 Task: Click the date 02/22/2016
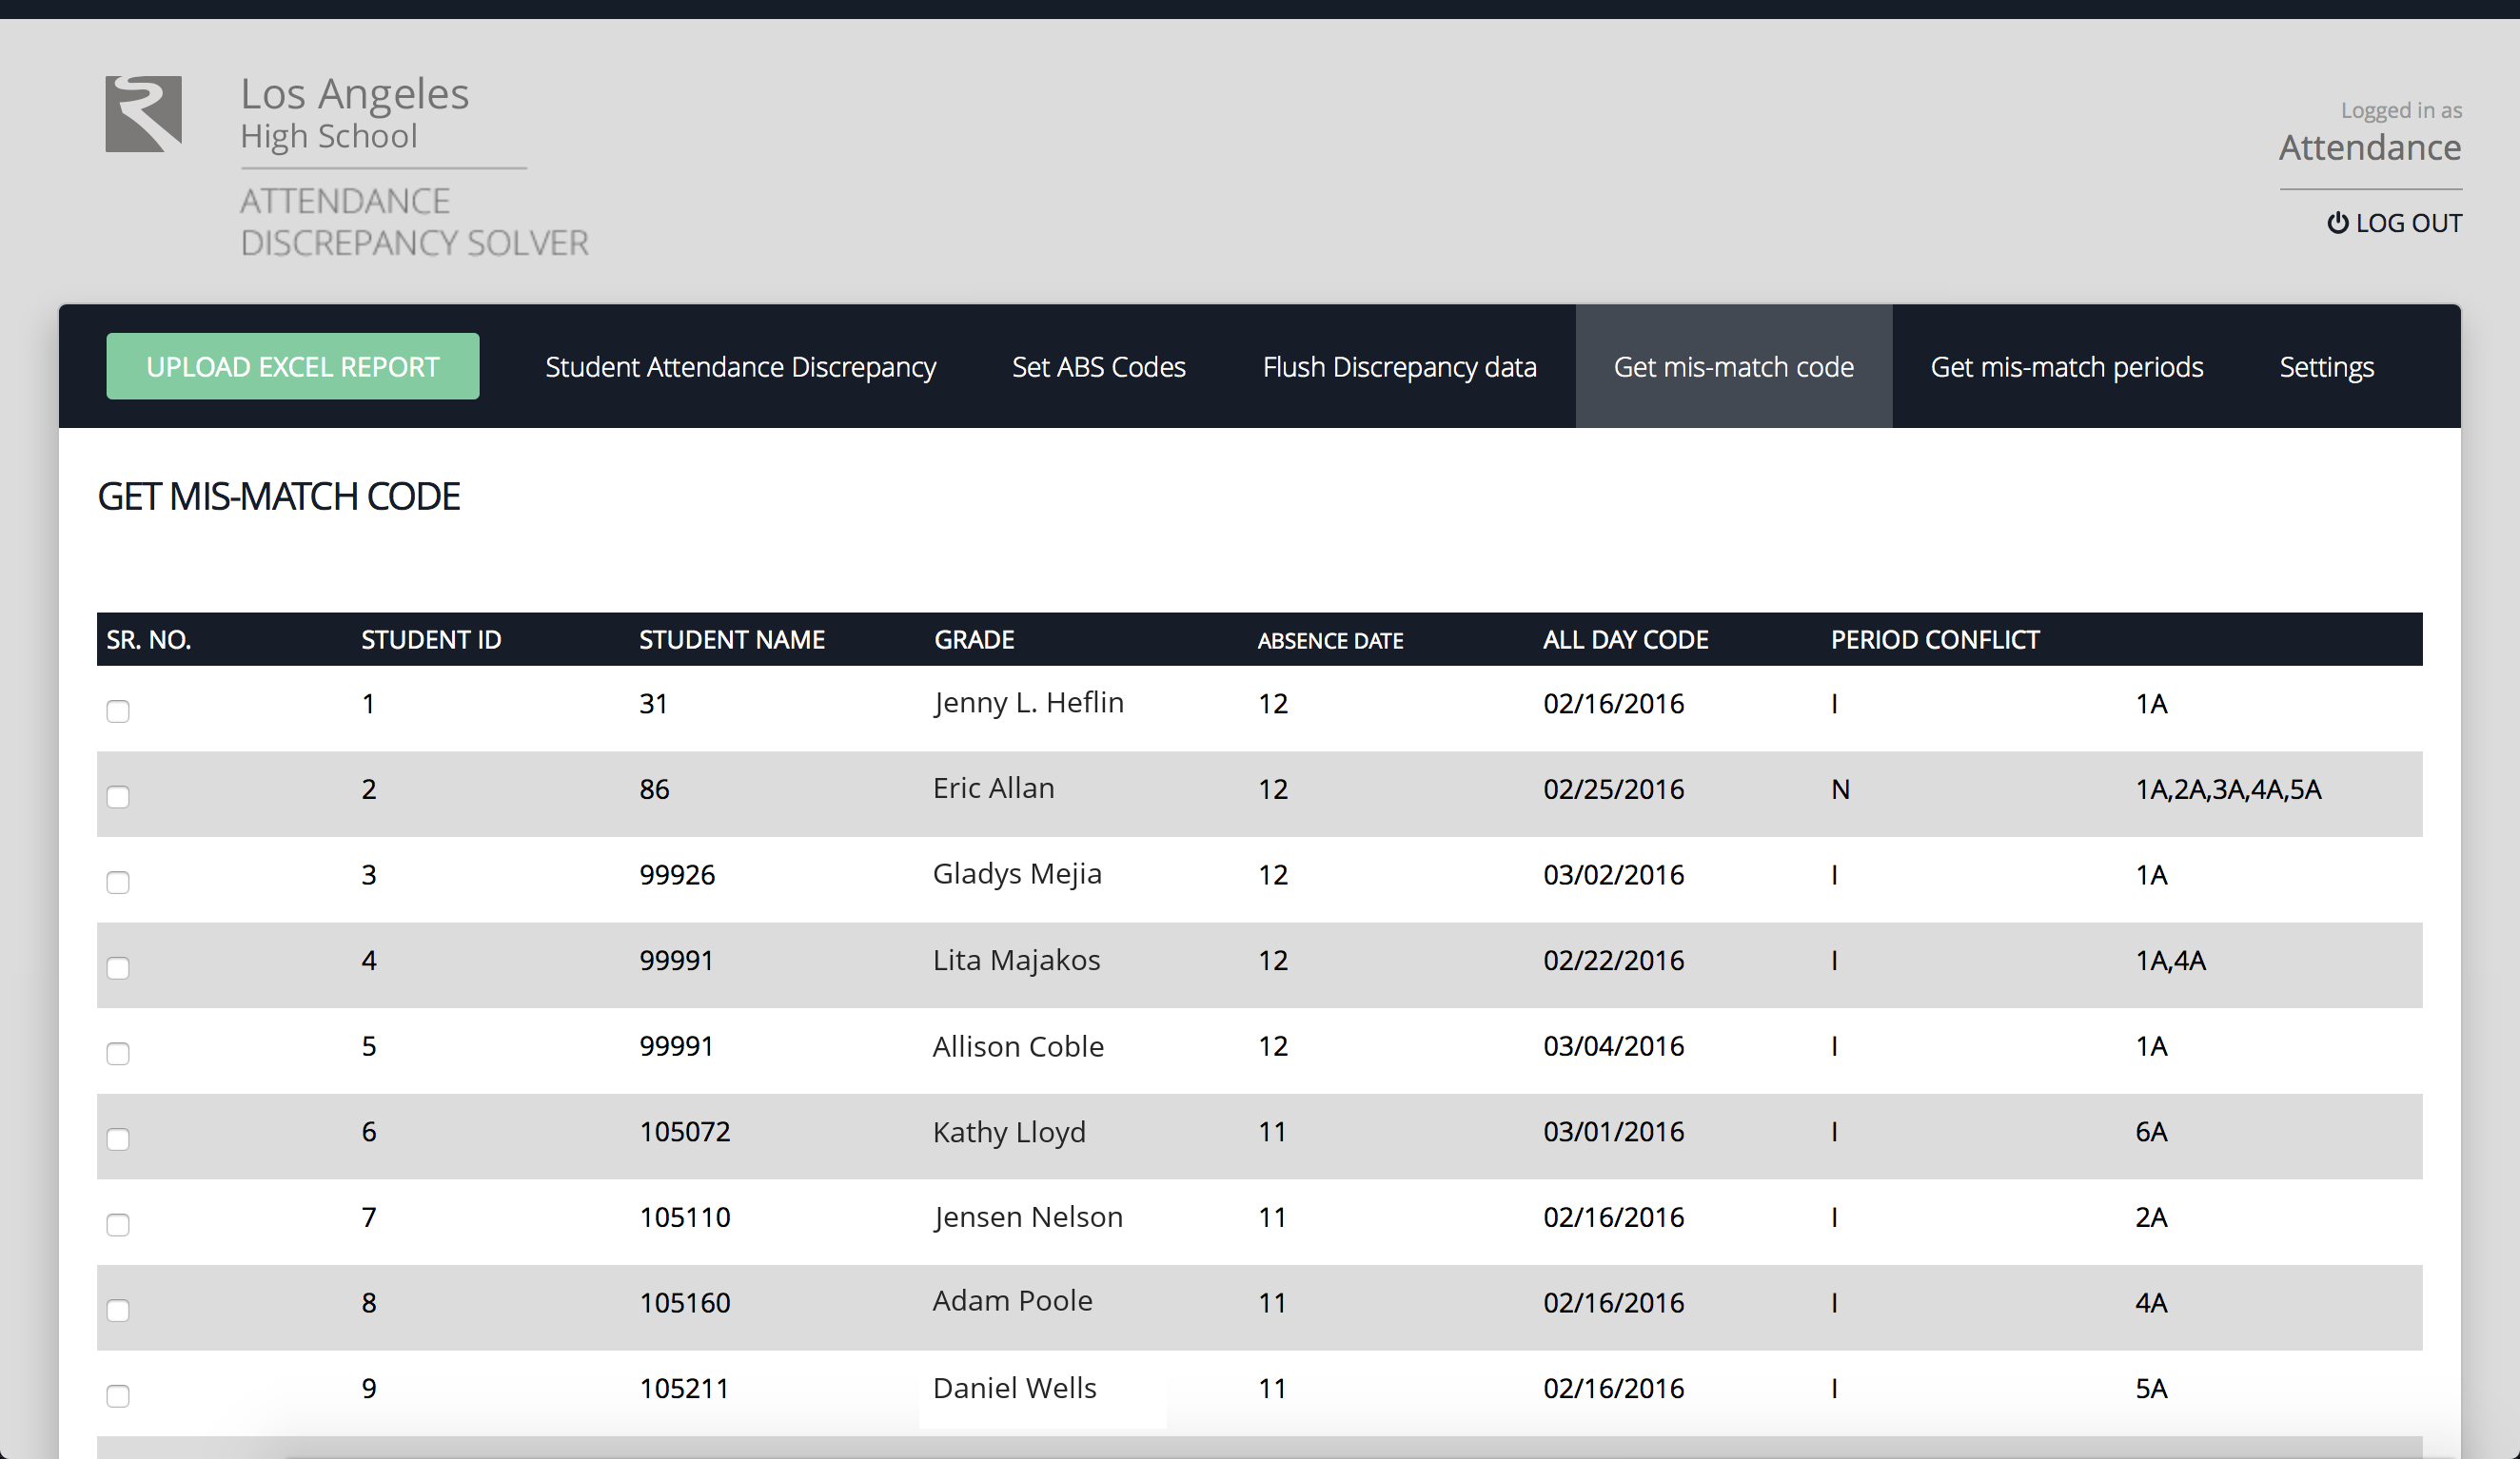point(1613,961)
